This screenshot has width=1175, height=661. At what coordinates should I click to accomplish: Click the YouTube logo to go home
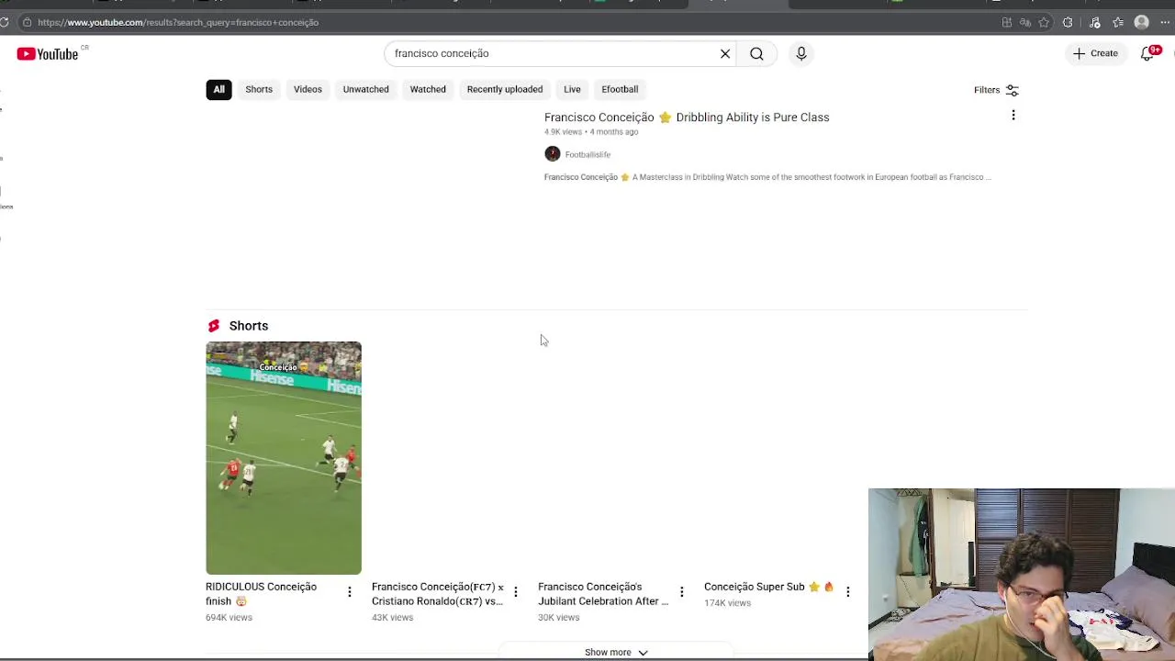47,54
